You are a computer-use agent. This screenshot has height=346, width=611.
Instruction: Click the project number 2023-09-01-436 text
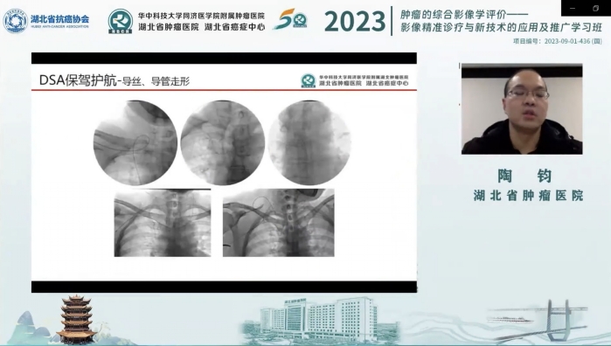point(567,41)
